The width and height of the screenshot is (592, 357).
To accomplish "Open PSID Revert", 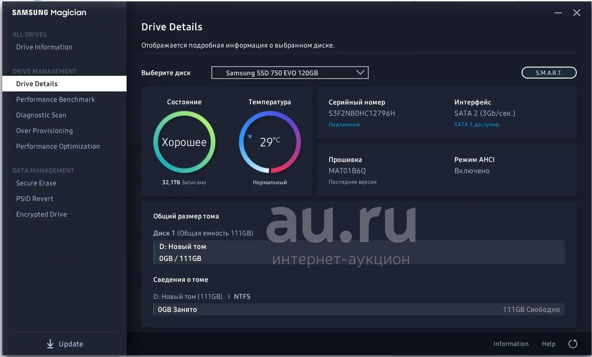I will click(x=35, y=198).
